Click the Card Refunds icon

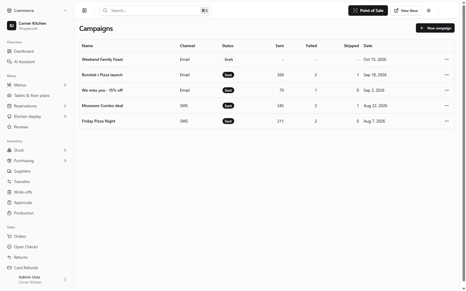[x=9, y=268]
